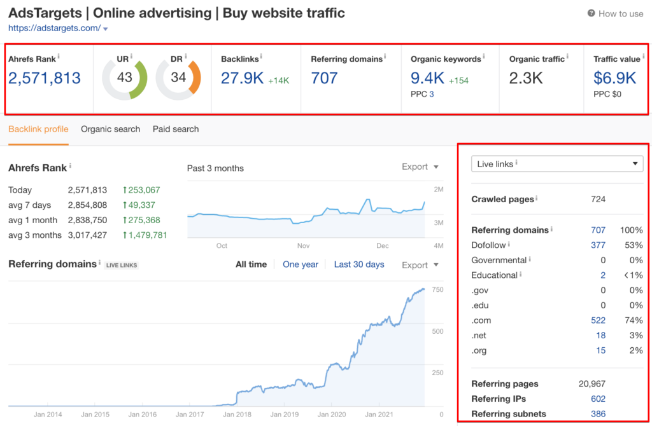Click the info icon beside Traffic value
Image resolution: width=652 pixels, height=426 pixels.
pos(643,56)
